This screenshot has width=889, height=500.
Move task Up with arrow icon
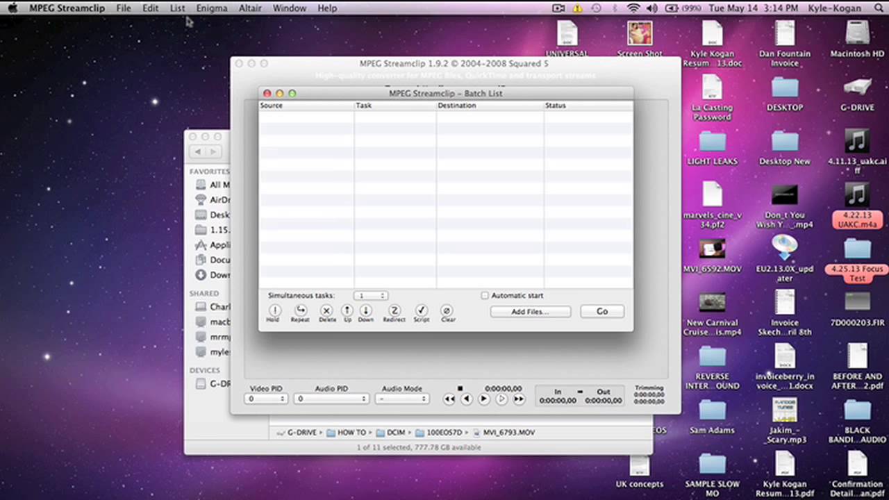coord(347,311)
